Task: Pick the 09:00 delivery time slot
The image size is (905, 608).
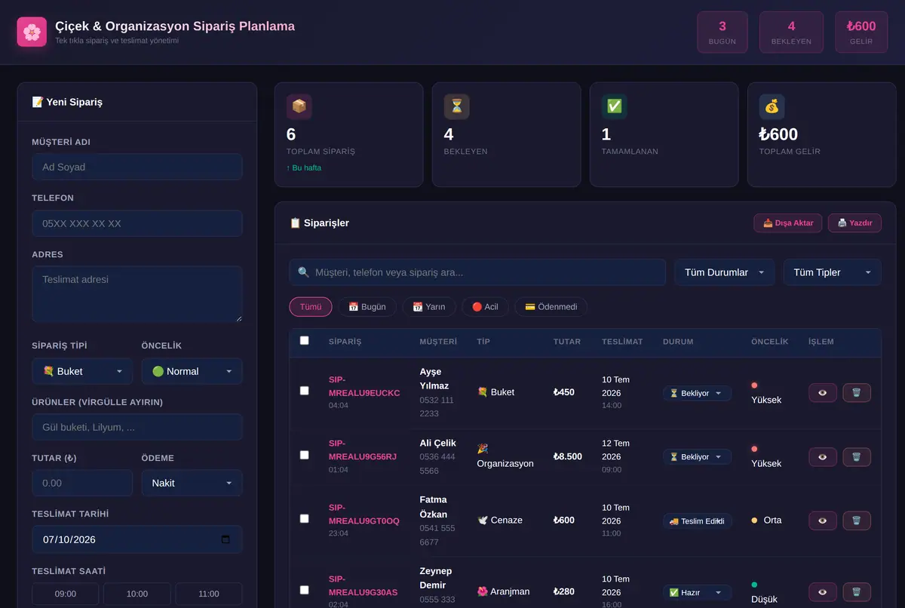Action: point(66,594)
